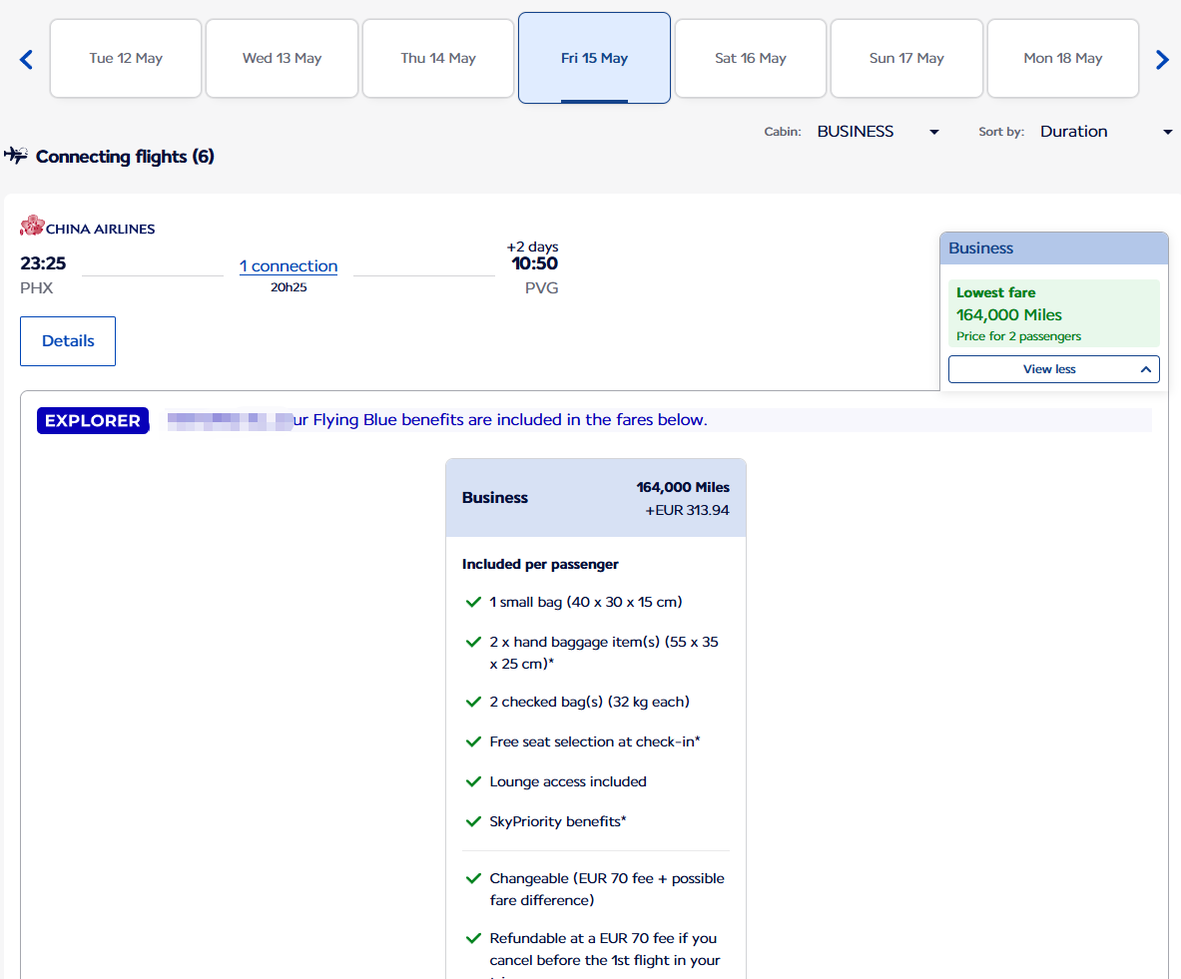This screenshot has height=979, width=1181.
Task: Switch to the Mon 18 May tab
Action: pyautogui.click(x=1062, y=59)
